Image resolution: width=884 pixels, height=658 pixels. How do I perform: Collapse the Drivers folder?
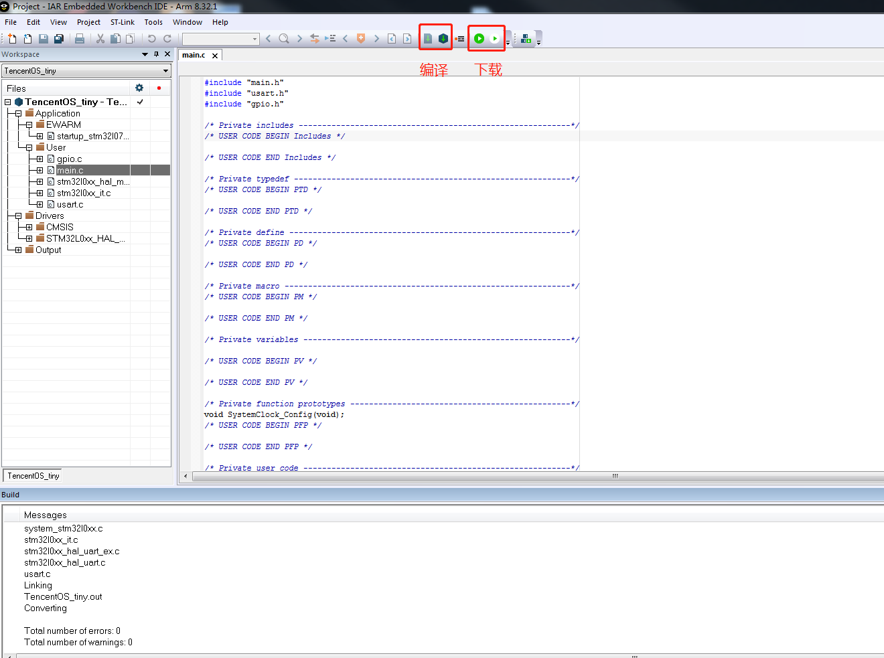(18, 216)
